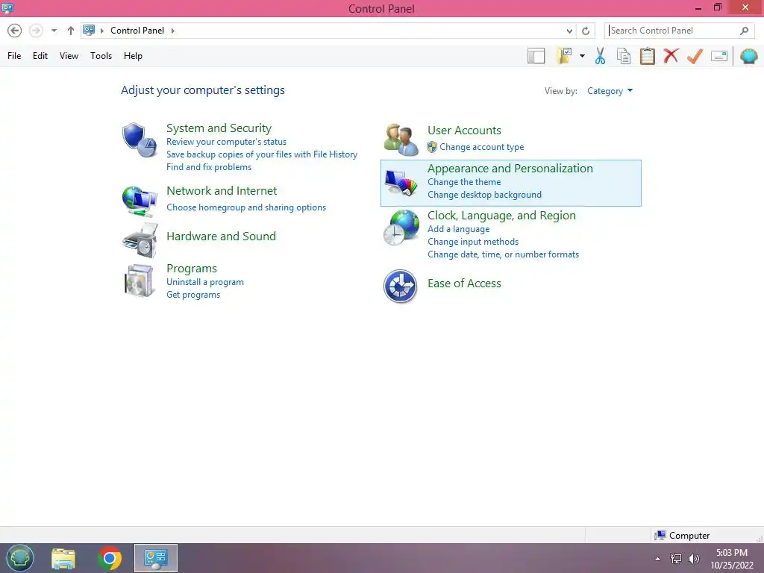Click the Paste clipboard toolbar icon
This screenshot has height=573, width=764.
pyautogui.click(x=647, y=56)
